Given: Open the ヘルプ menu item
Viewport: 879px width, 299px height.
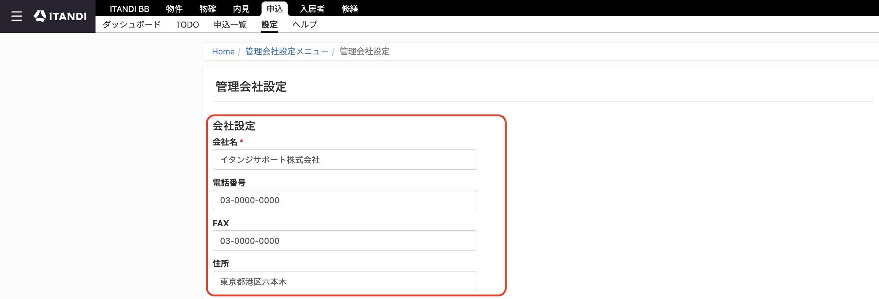Looking at the screenshot, I should (305, 25).
